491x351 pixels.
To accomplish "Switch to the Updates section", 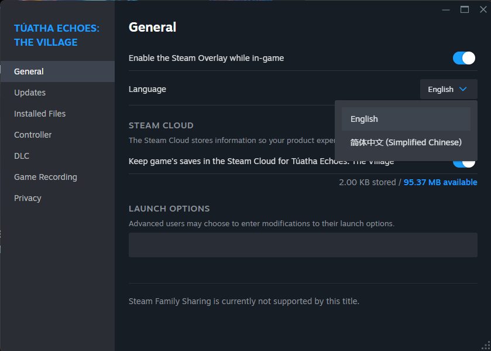I will 30,93.
